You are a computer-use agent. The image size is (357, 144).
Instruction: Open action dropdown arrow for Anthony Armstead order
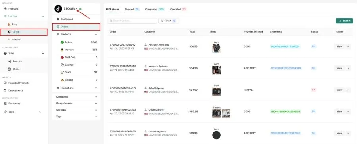348,46
